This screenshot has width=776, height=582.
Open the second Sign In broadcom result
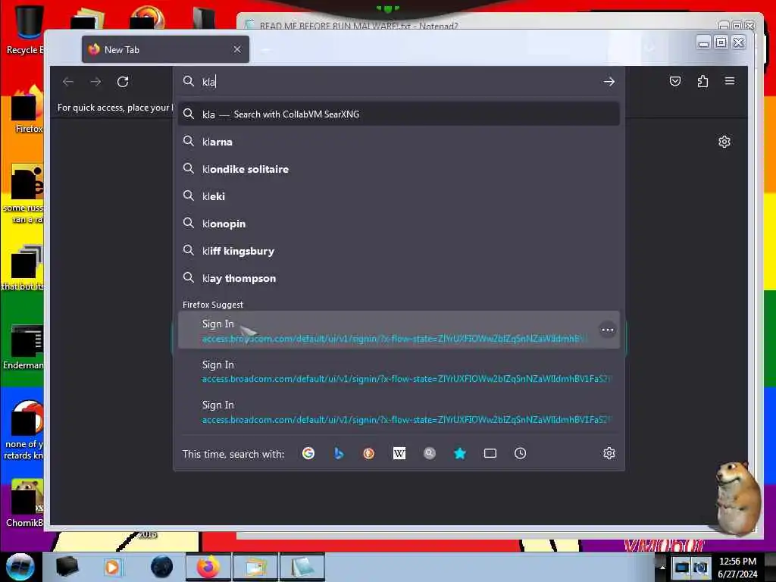(x=399, y=371)
